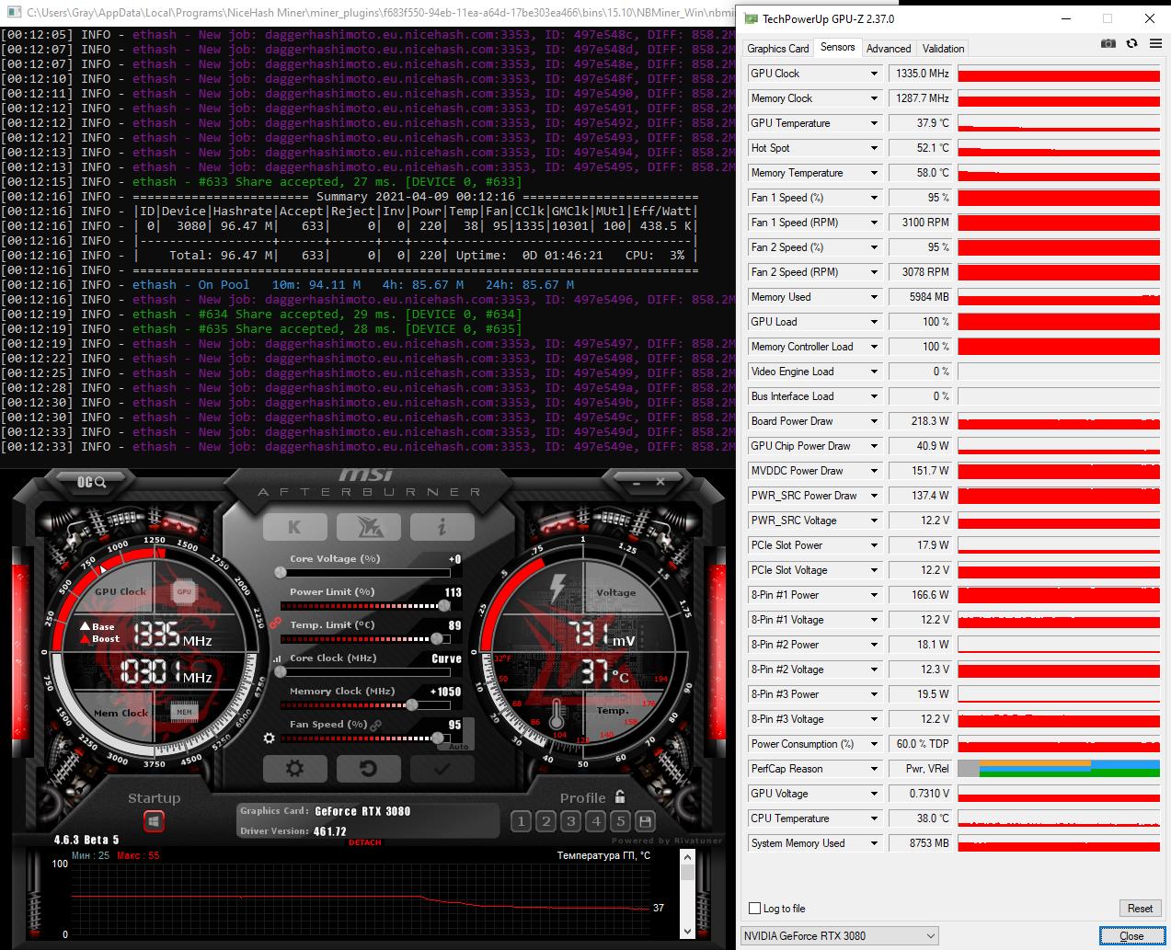Viewport: 1171px width, 950px height.
Task: Open Afterburner OC Scanner search icon
Action: (x=92, y=482)
